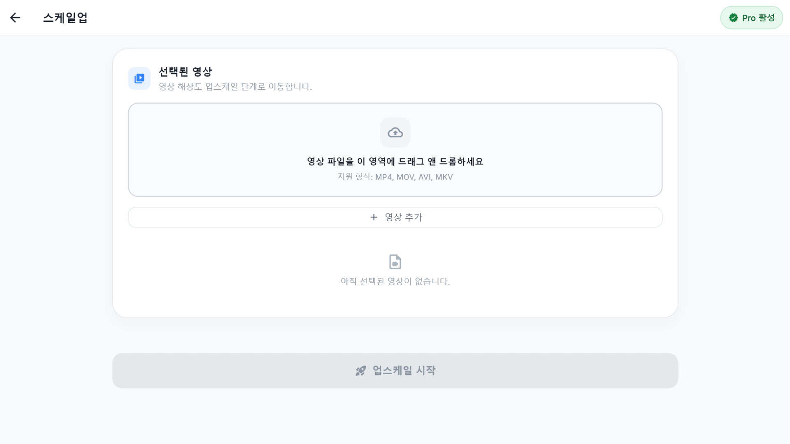Screen dimensions: 790x444
Task: Click the 아직 선택된 영상이 없습니다 message
Action: (395, 281)
